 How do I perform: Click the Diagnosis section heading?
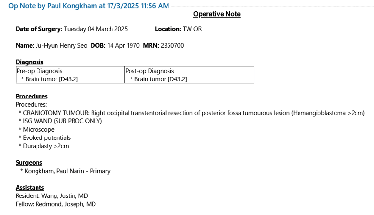tap(29, 62)
